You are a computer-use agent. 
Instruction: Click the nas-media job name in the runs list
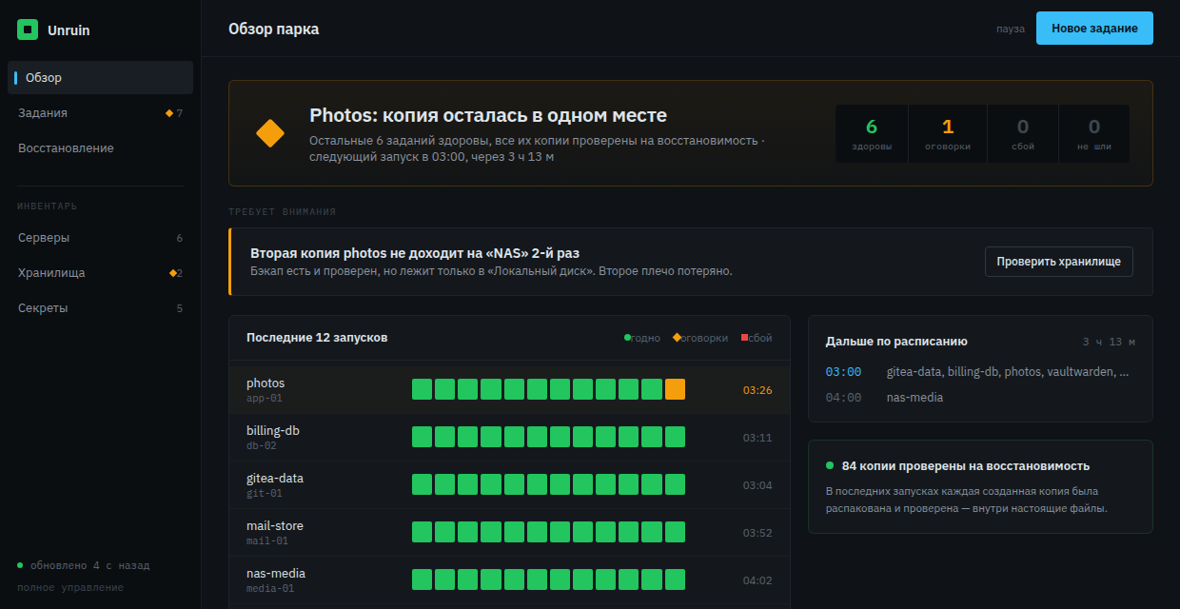(276, 574)
